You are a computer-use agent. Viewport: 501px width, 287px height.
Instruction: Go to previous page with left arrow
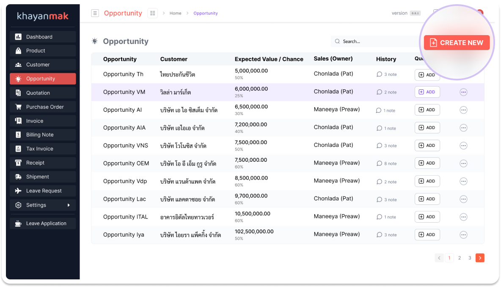tap(439, 258)
